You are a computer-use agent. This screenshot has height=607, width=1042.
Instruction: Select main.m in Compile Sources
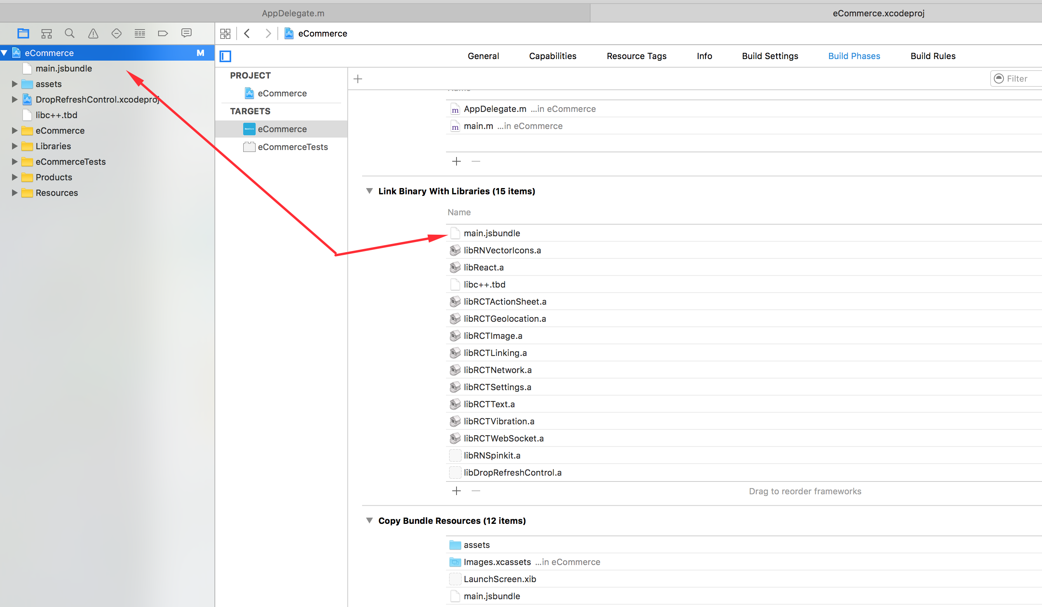[x=744, y=126]
